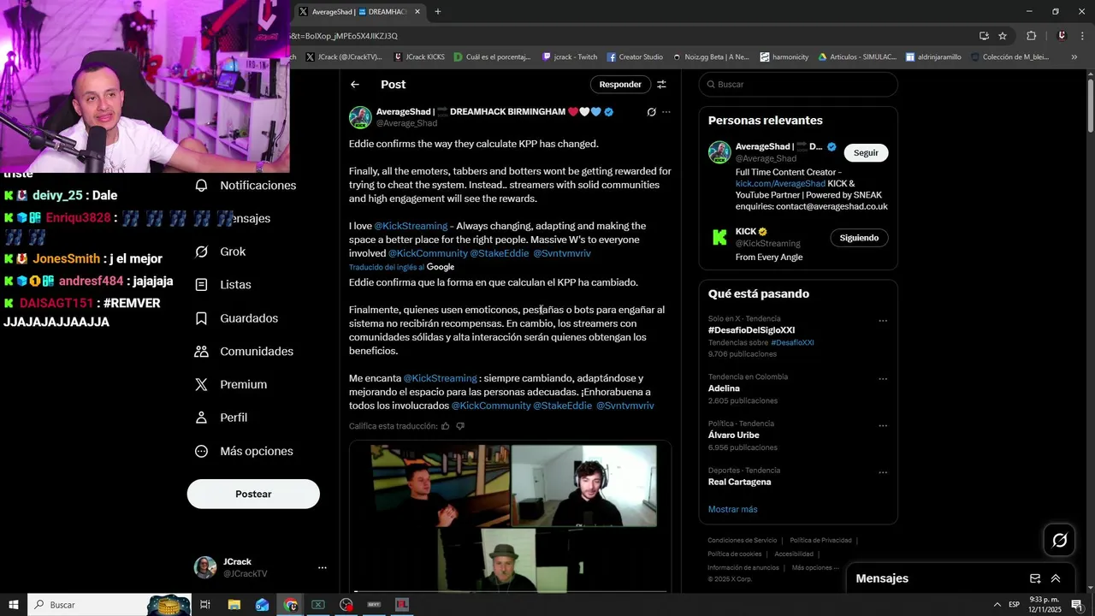
Task: Open Comunidades in the sidebar
Action: 245,352
